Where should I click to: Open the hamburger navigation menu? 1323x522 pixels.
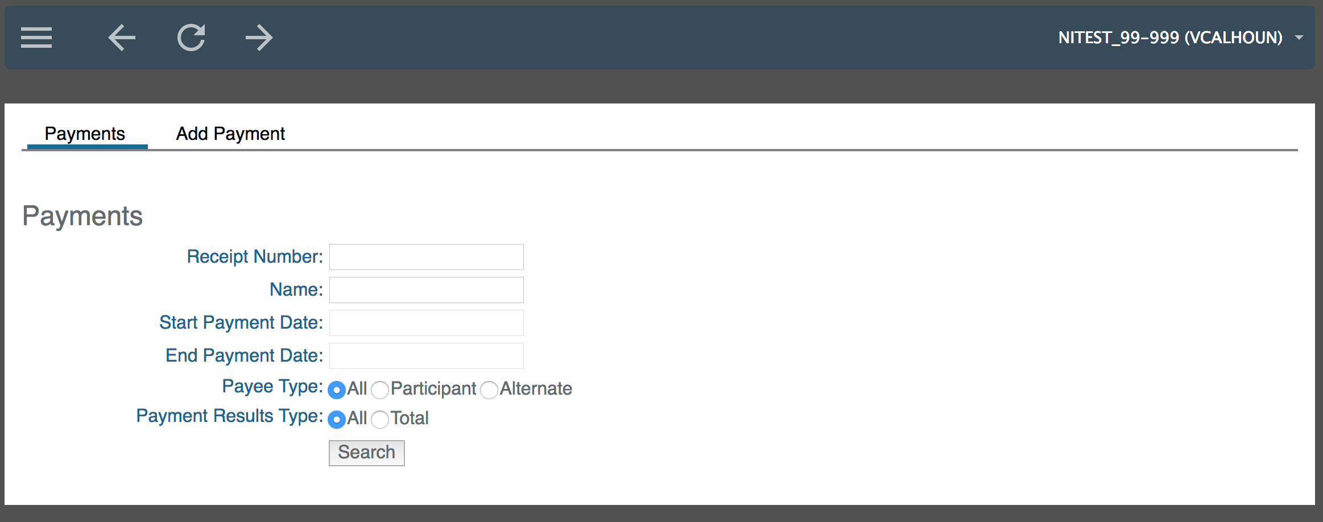pos(36,37)
